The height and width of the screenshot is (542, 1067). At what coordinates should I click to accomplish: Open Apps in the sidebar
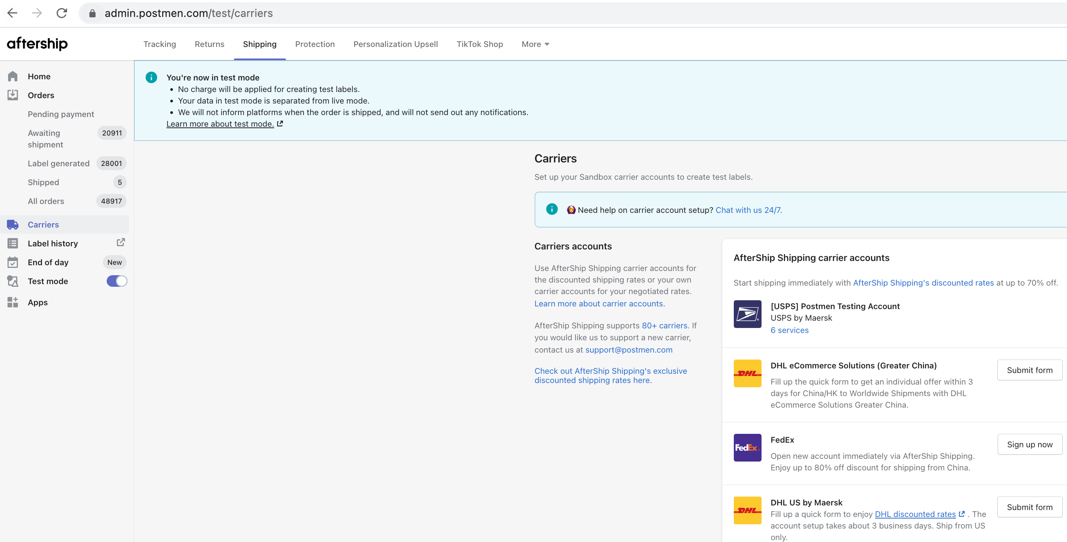coord(38,302)
